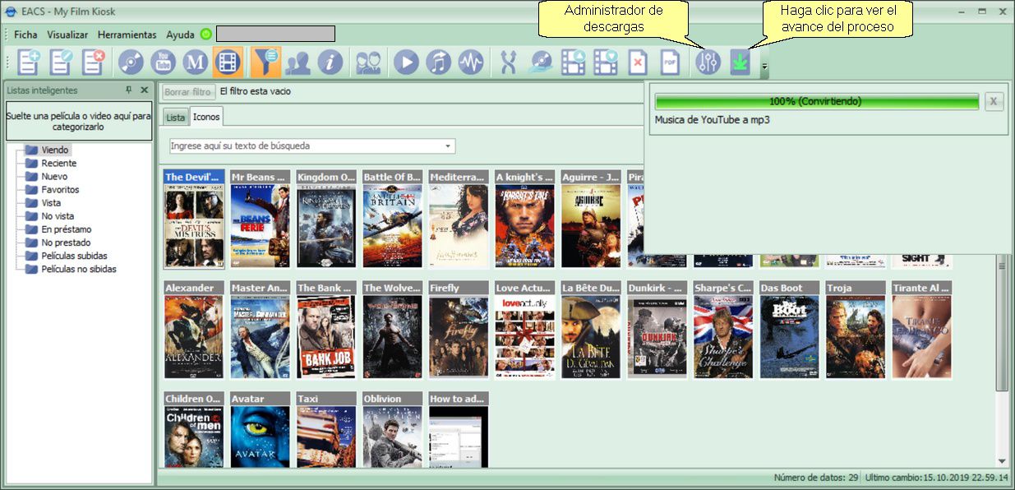Click the disc with hand icon

[x=541, y=62]
